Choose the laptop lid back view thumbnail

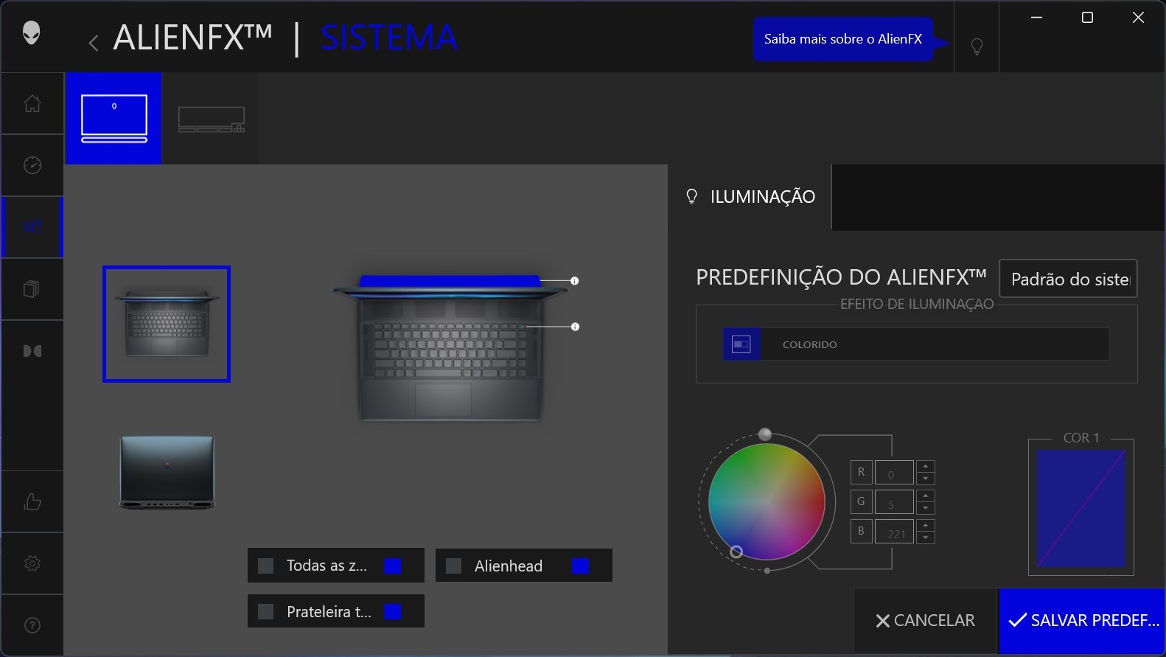tap(167, 472)
